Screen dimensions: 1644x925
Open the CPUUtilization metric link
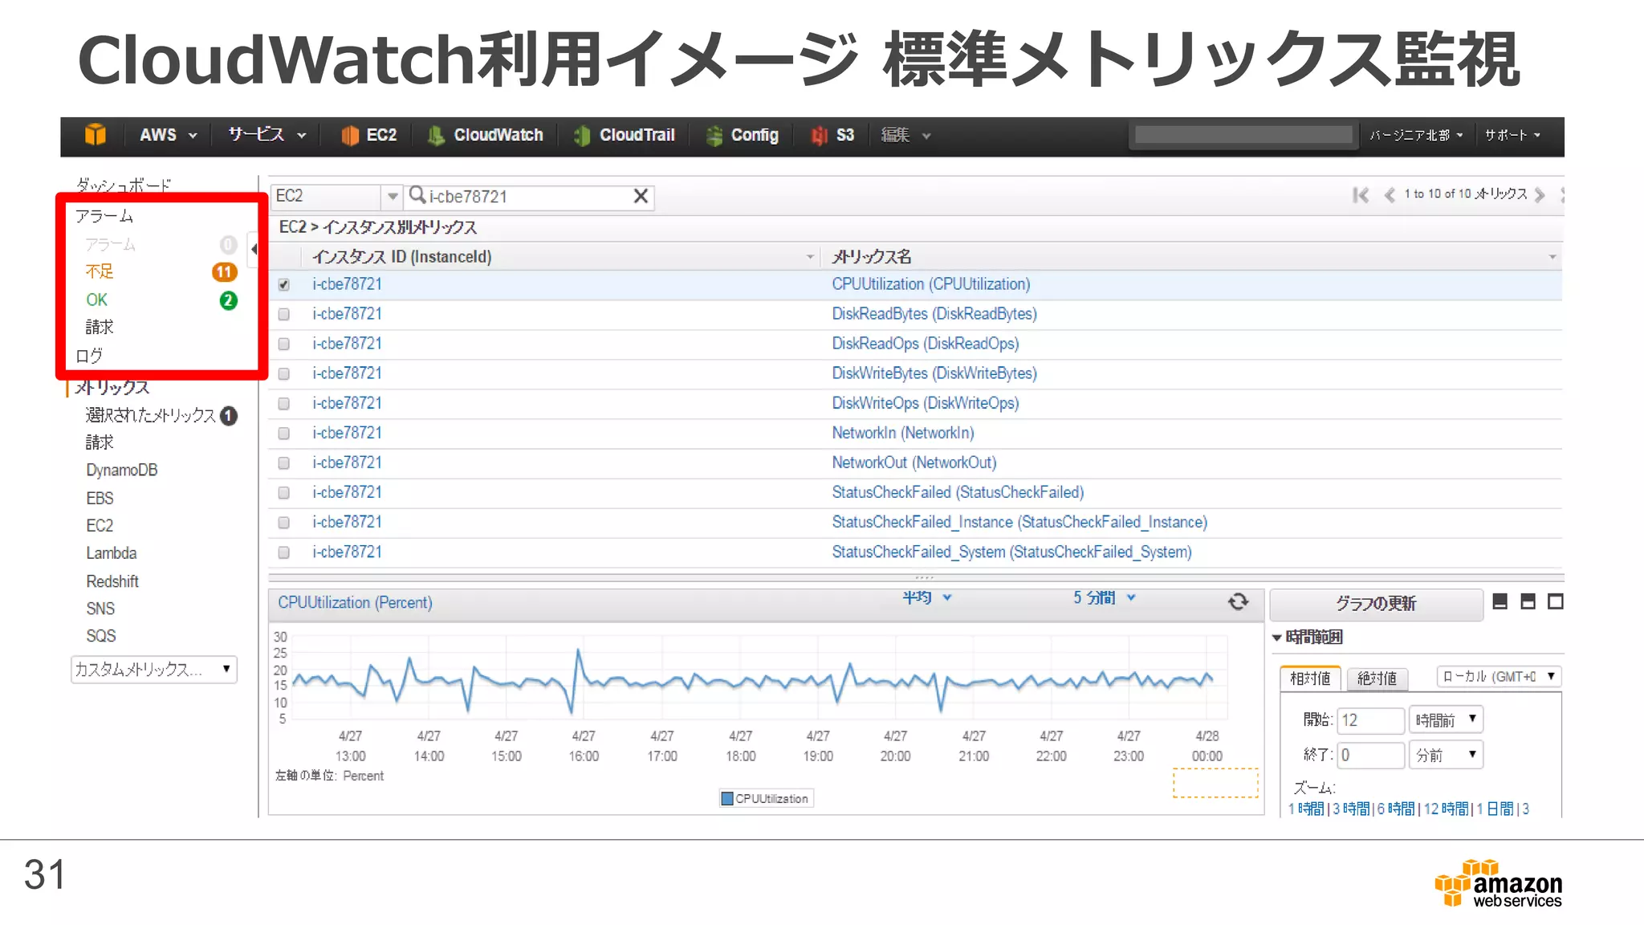coord(930,284)
